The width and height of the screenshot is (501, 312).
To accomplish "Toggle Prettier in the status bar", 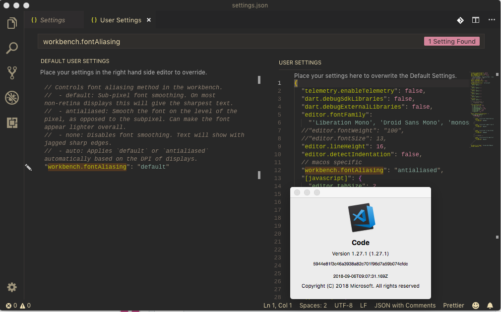I will 453,305.
